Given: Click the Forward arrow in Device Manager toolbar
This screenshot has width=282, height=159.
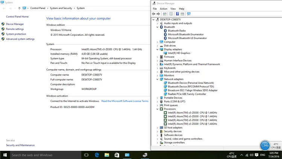Looking at the screenshot, I should 158,14.
